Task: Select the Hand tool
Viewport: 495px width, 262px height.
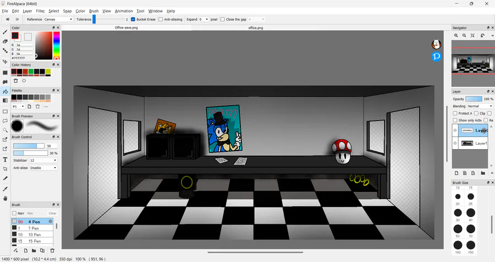Action: point(5,198)
